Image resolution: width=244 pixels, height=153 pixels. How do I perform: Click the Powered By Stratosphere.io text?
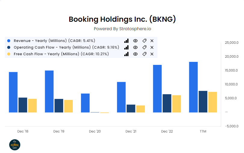pyautogui.click(x=122, y=29)
